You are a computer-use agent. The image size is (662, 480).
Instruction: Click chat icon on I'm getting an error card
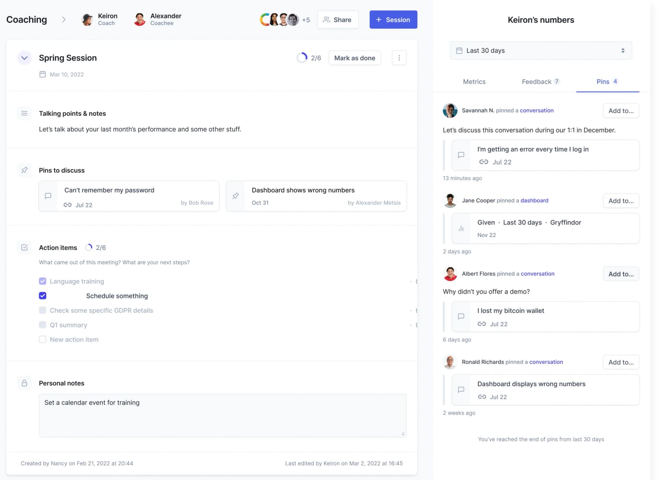point(461,155)
